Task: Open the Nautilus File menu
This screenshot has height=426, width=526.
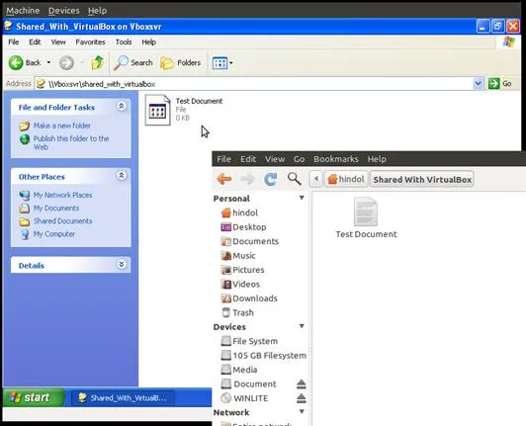Action: click(x=223, y=159)
